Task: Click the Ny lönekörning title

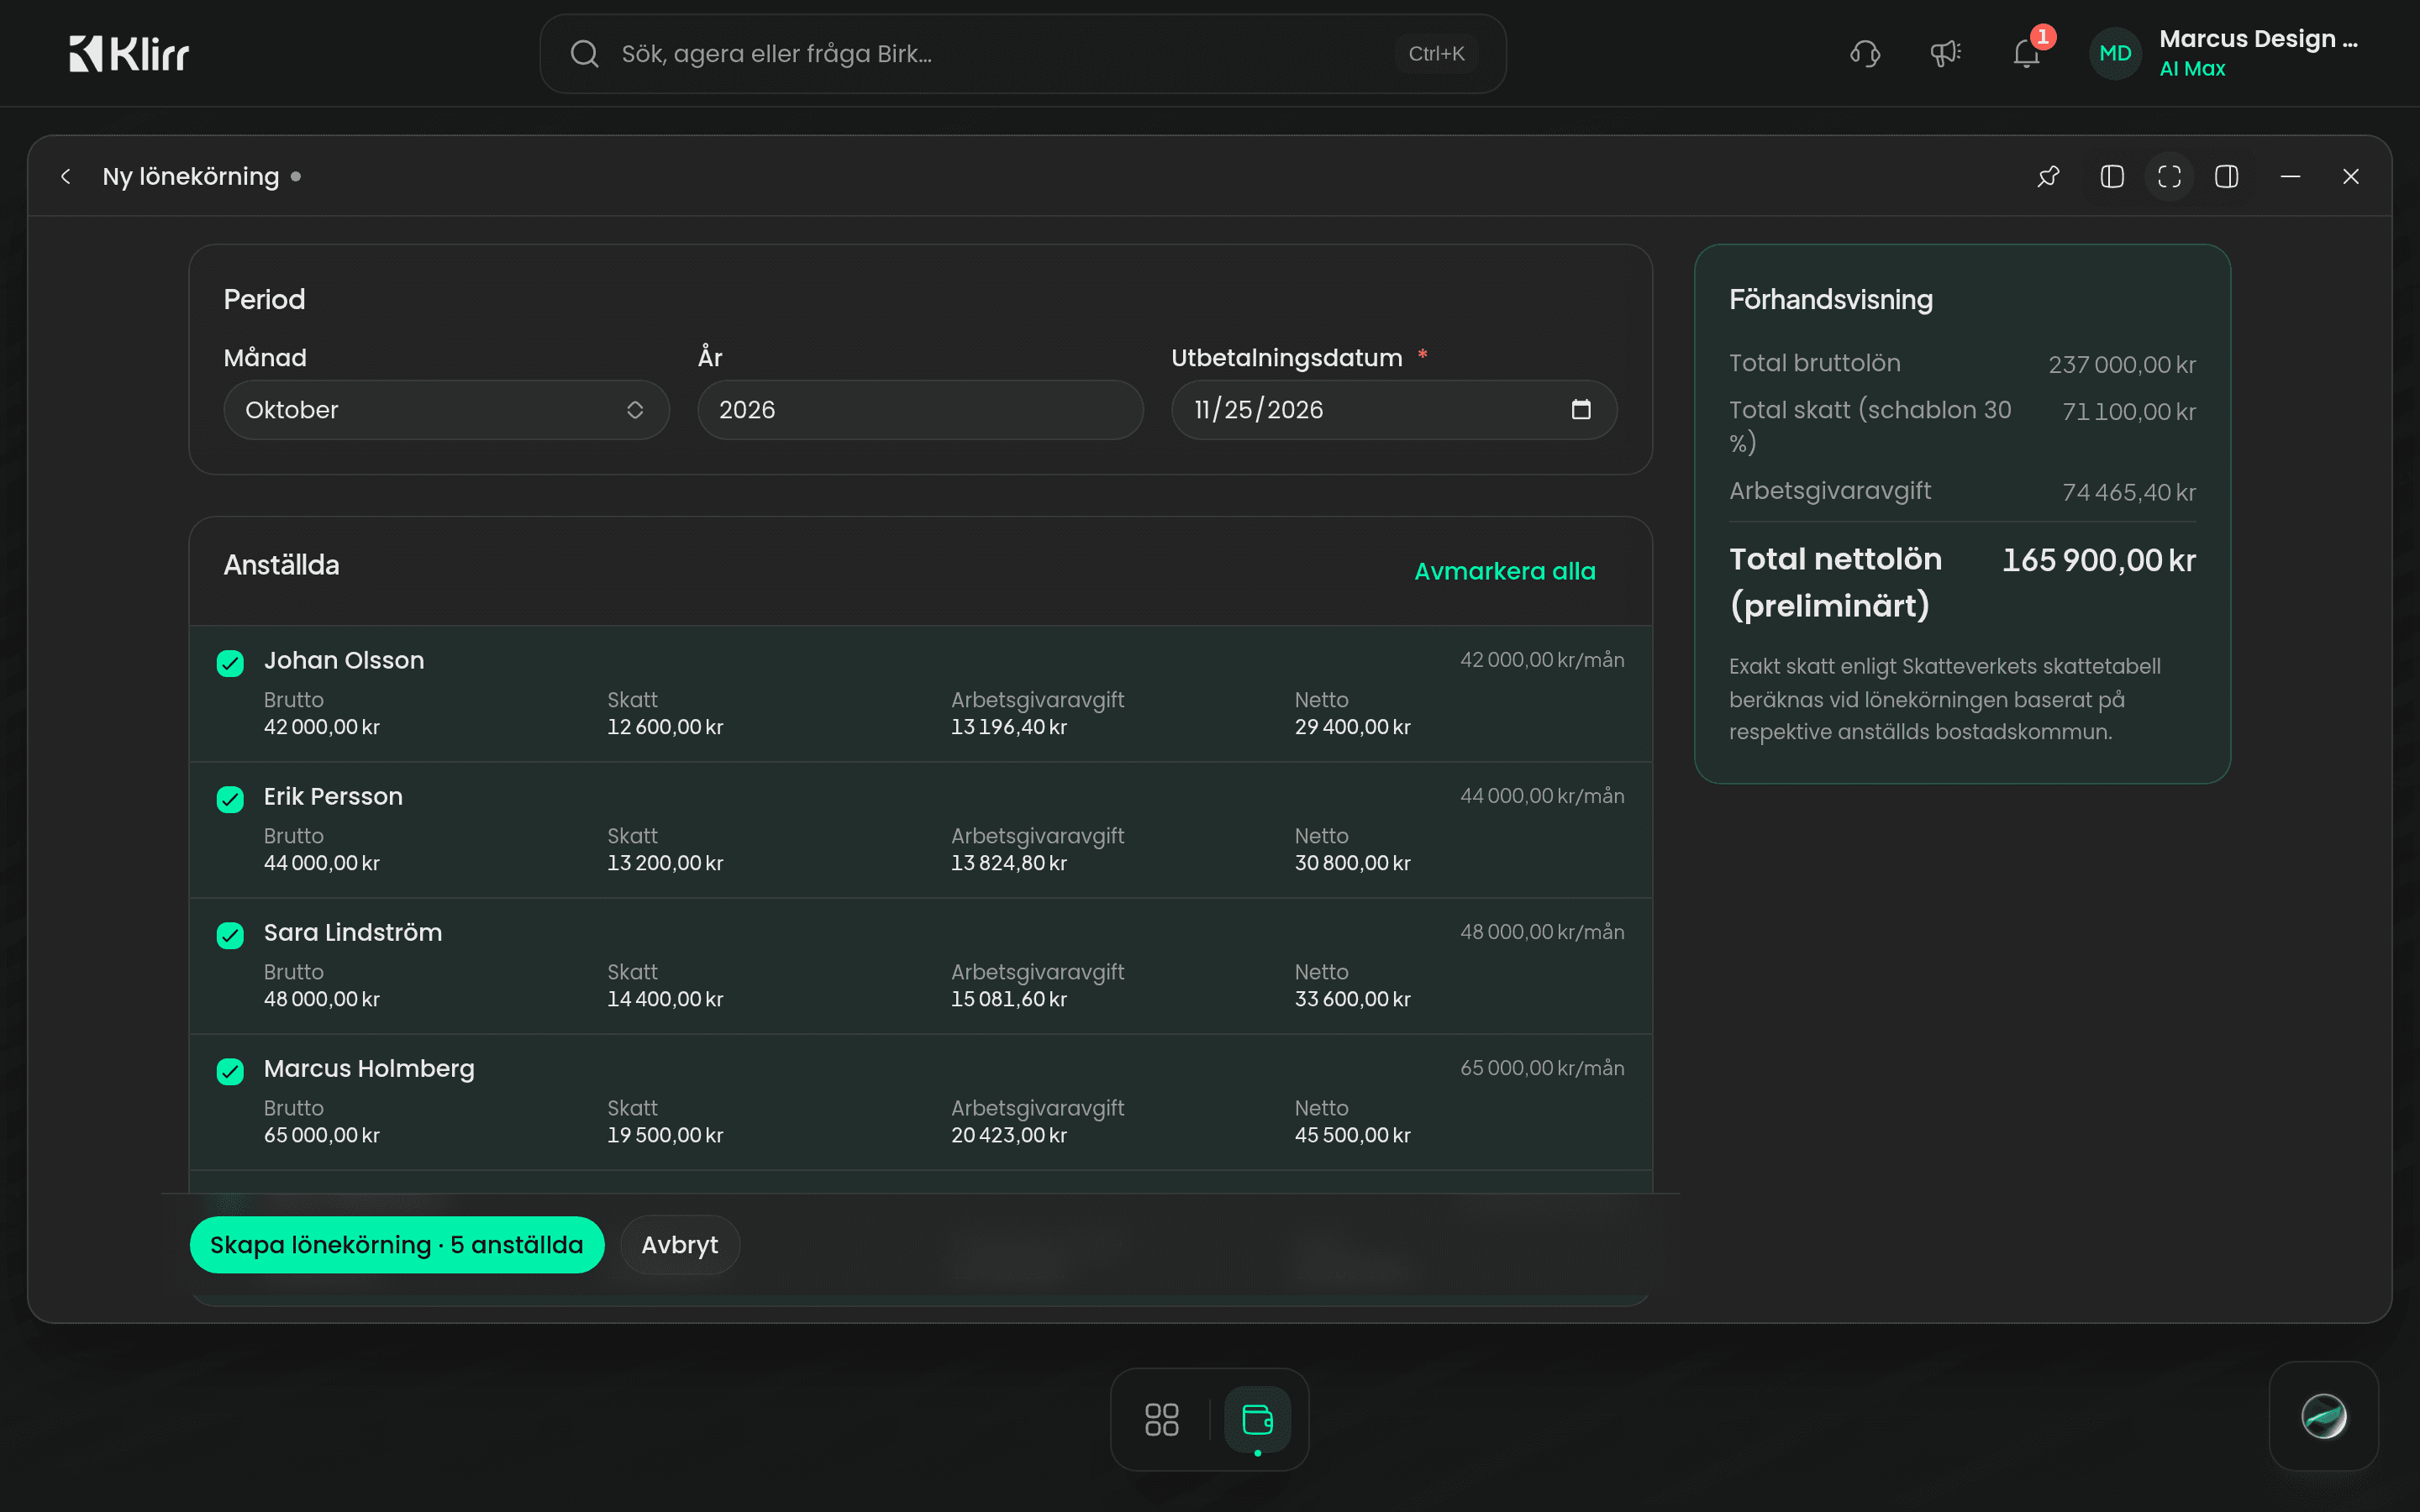Action: 191,177
